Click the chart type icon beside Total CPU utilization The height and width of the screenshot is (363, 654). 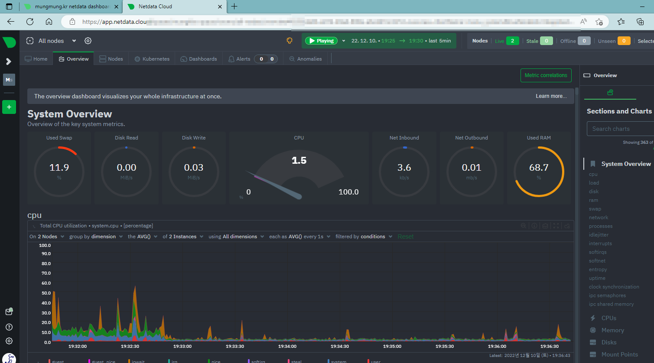coord(34,226)
